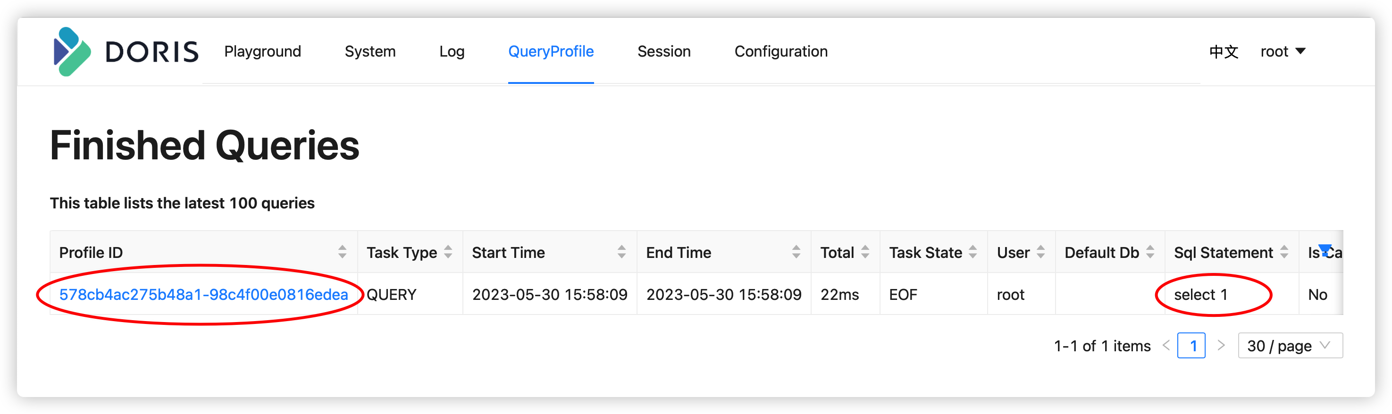Click the next page arrow
Image resolution: width=1392 pixels, height=414 pixels.
point(1221,346)
